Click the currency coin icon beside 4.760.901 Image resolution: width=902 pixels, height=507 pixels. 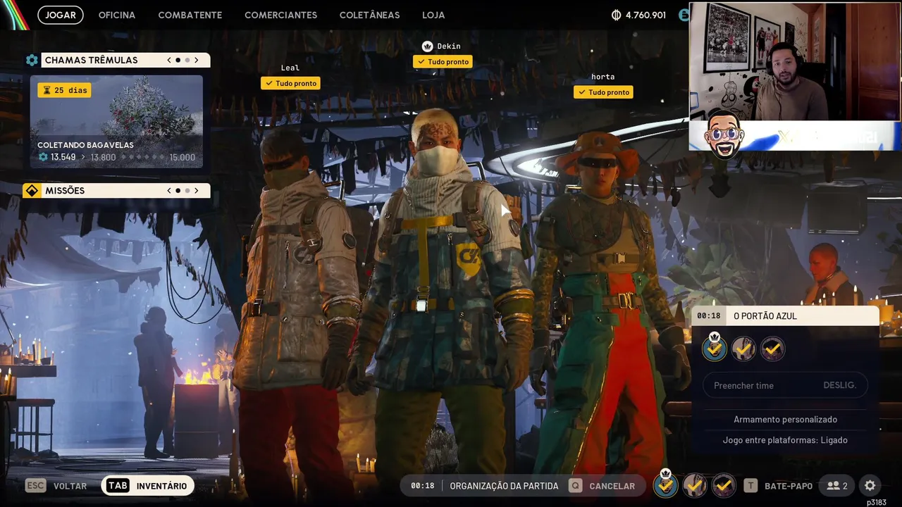coord(617,15)
